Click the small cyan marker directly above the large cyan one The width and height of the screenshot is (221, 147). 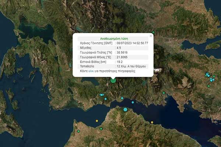(x=122, y=98)
